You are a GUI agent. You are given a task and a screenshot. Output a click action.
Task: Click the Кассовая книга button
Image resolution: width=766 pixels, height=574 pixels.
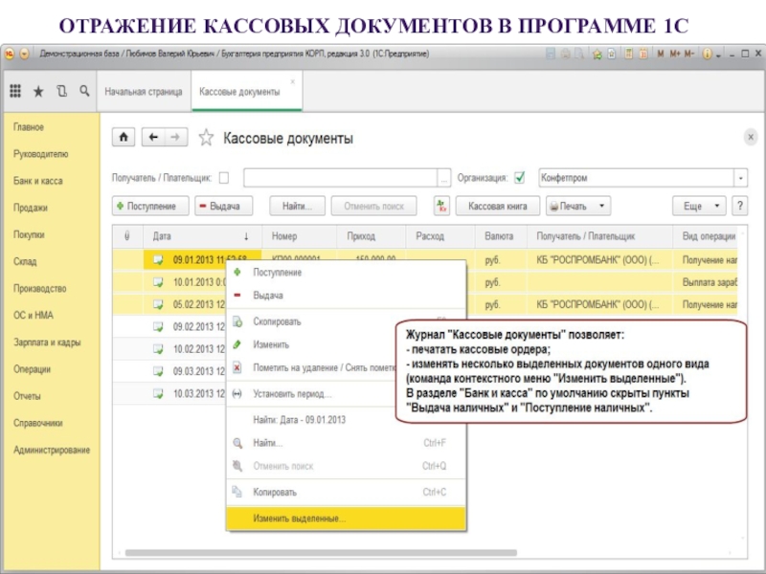click(498, 206)
